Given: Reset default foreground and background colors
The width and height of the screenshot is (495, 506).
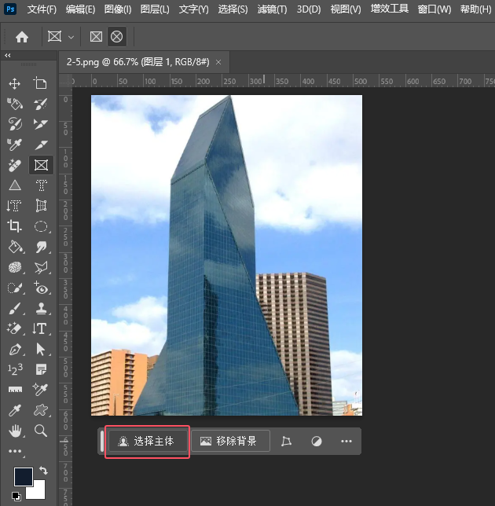Looking at the screenshot, I should [16, 496].
